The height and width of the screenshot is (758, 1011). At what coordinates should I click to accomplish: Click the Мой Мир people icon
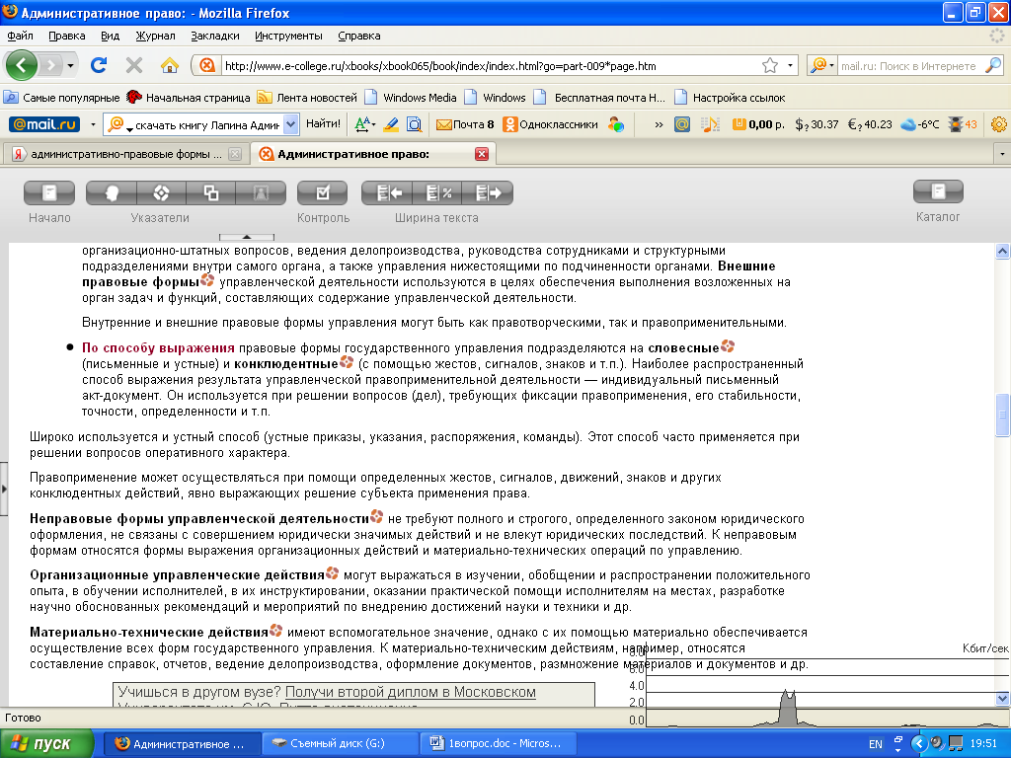616,124
